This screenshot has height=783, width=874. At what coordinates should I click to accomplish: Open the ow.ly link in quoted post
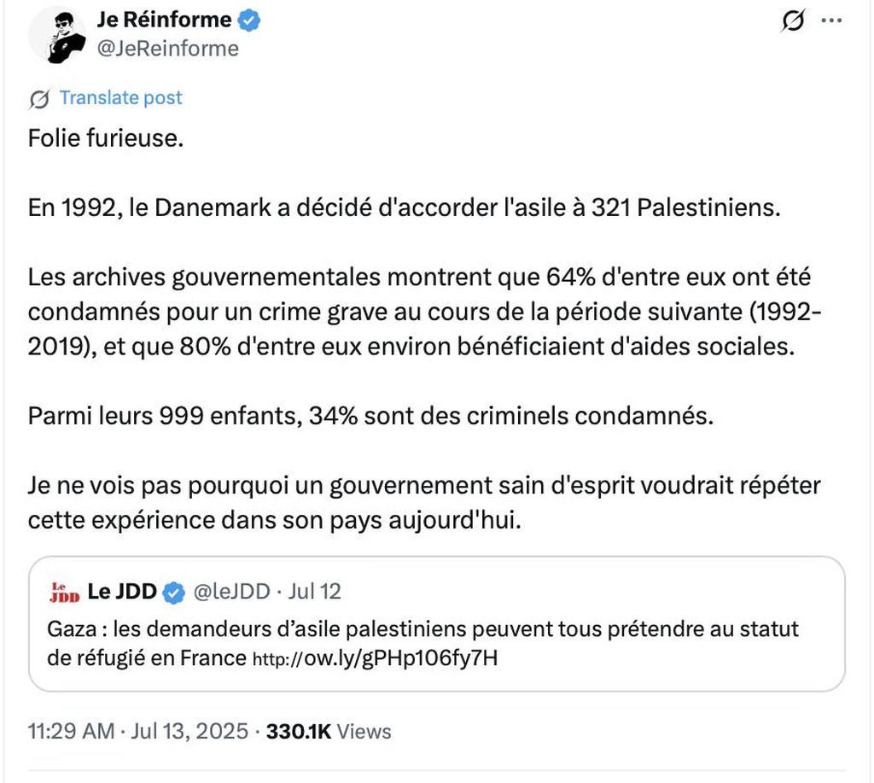click(x=375, y=658)
